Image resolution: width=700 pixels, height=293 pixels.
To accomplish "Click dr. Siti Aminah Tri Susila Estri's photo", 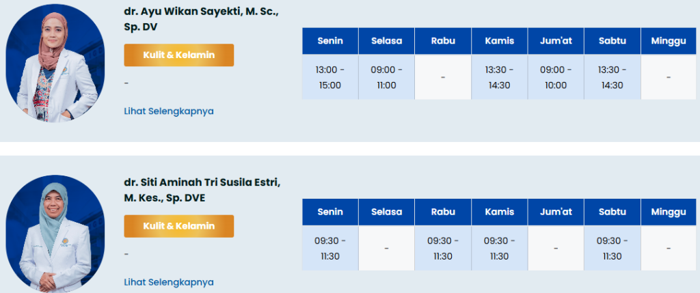I will click(x=55, y=232).
